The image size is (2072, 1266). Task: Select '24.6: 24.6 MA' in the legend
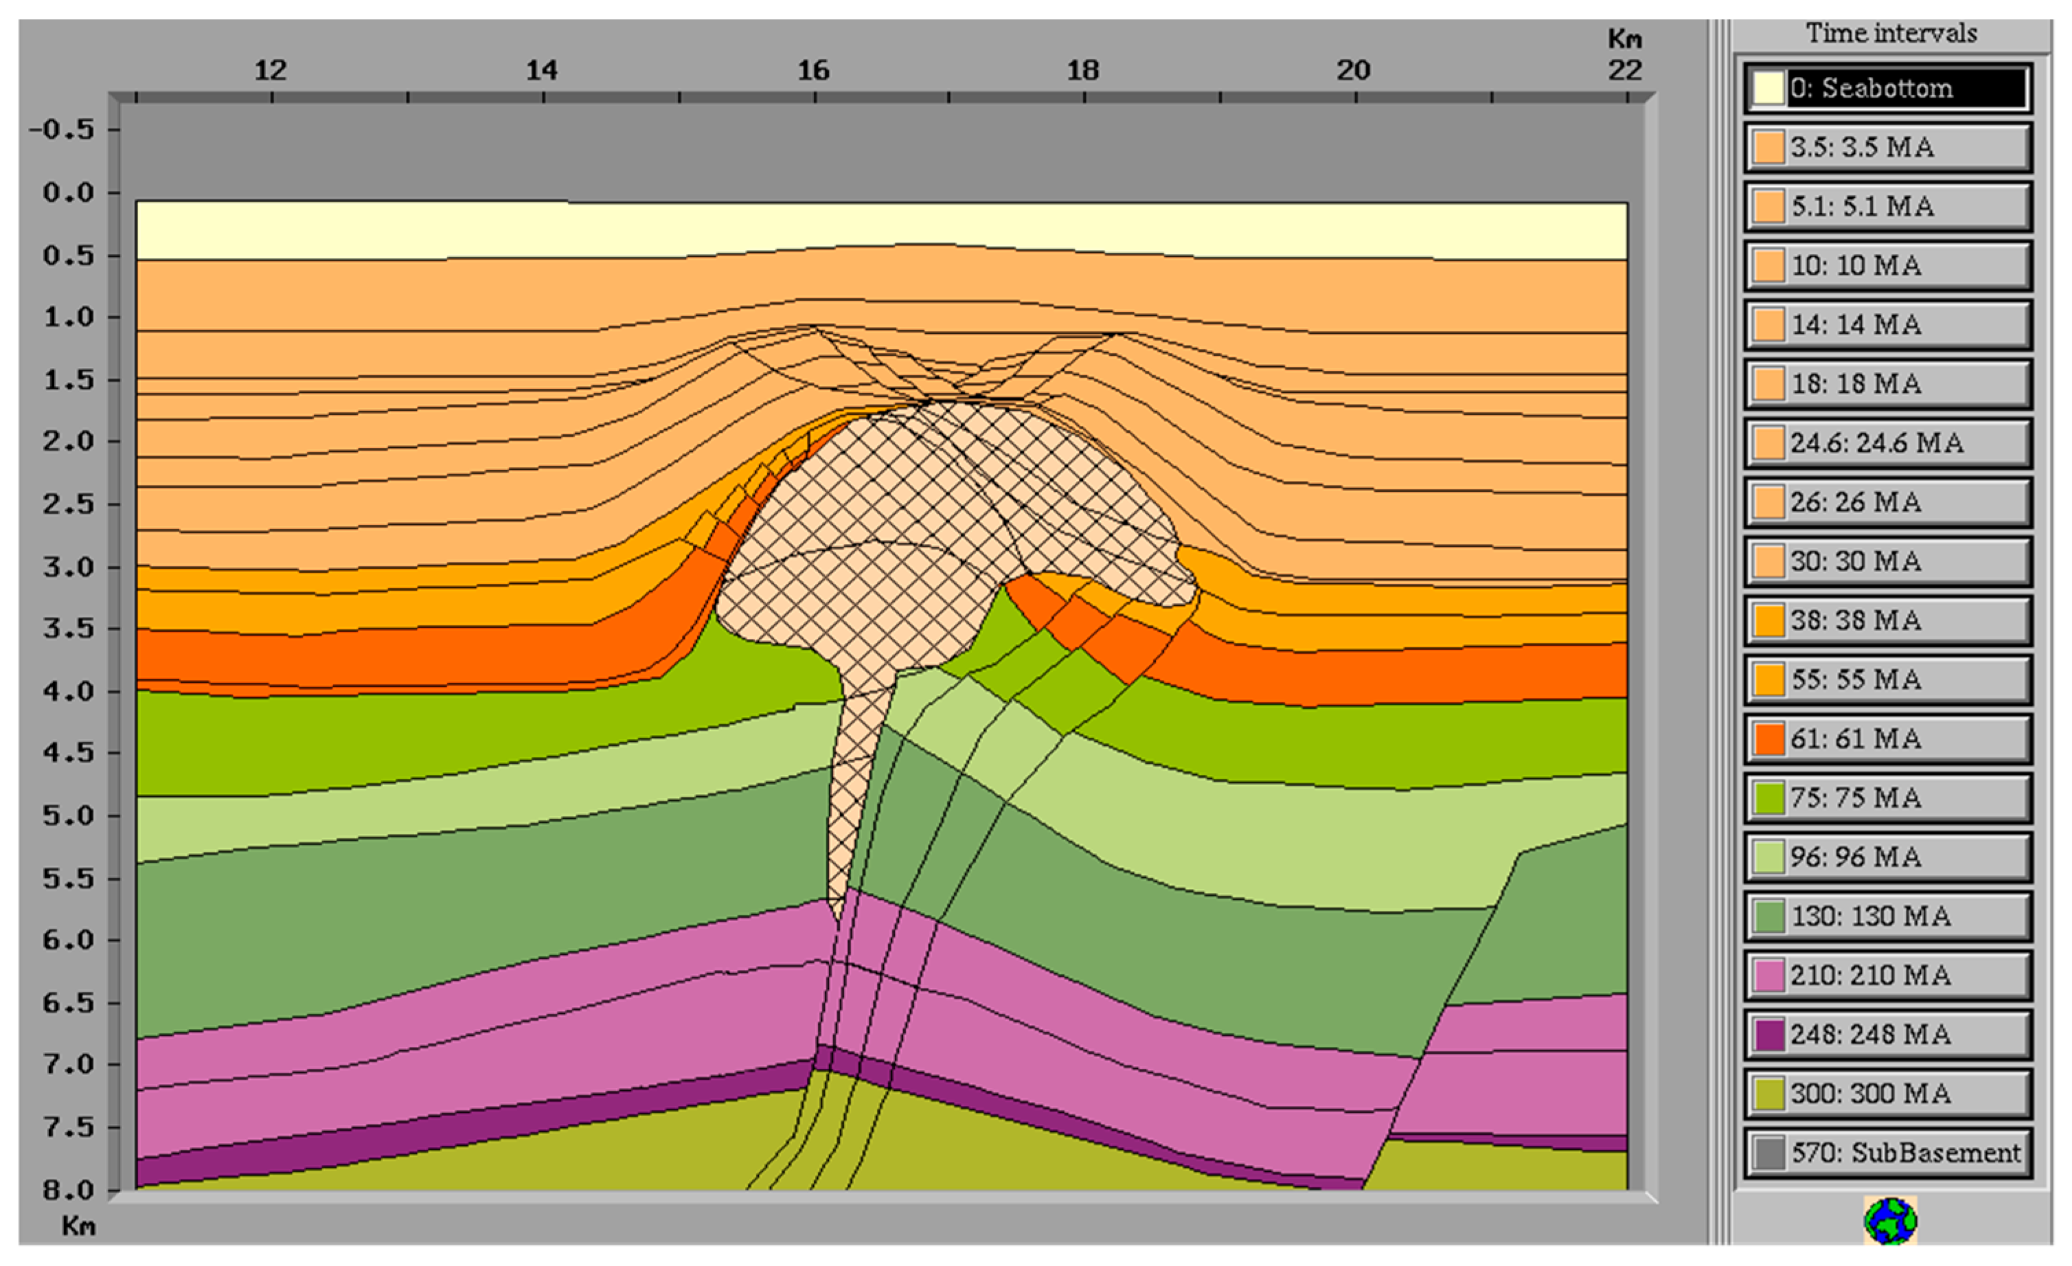point(1888,443)
